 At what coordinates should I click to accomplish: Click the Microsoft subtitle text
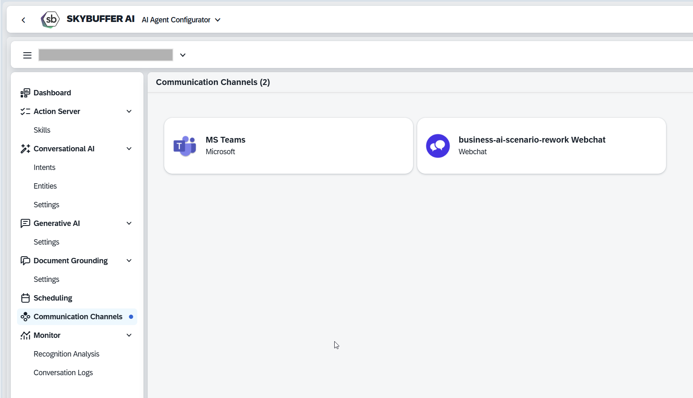coord(220,152)
